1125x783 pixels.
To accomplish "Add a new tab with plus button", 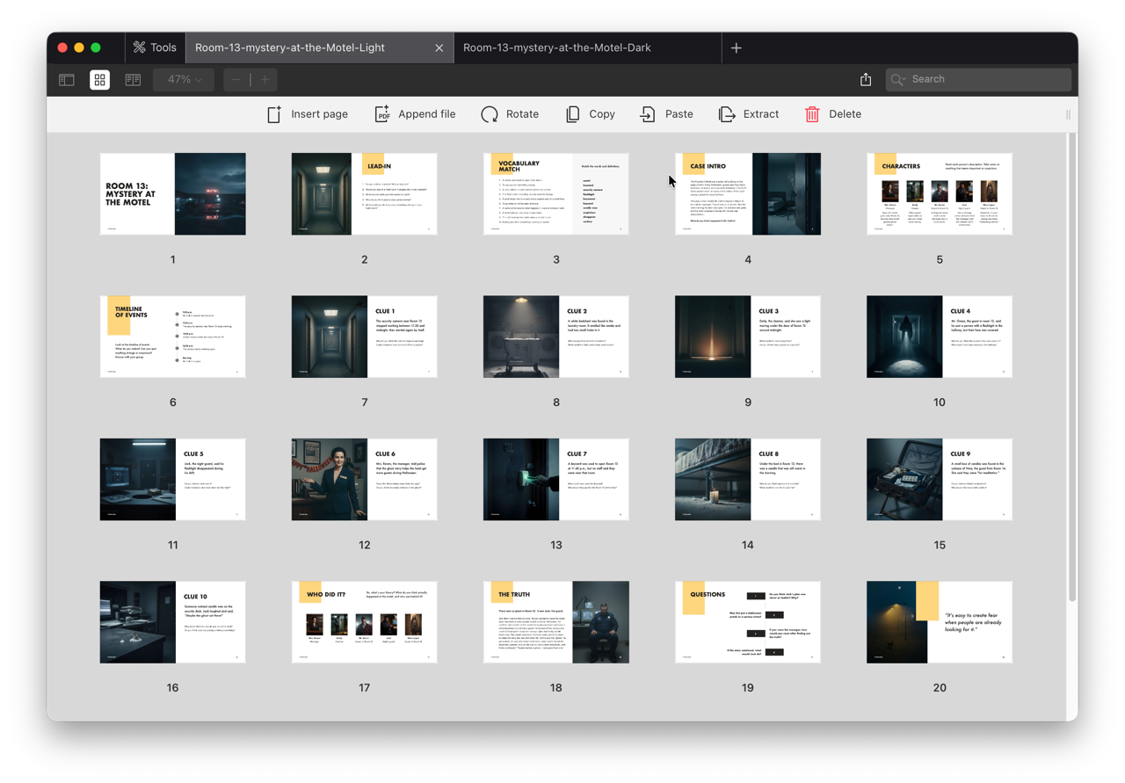I will coord(737,47).
